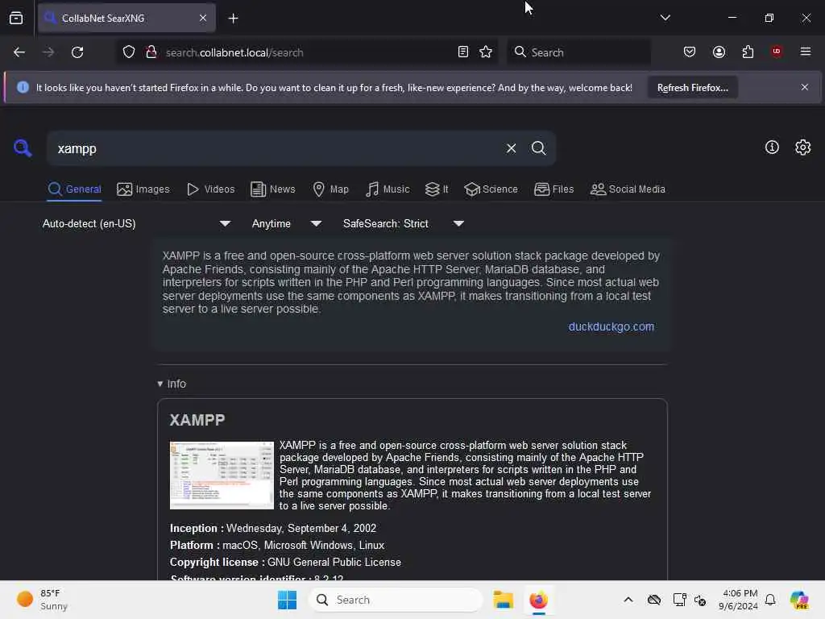Open a new tab with plus icon
Screen dimensions: 825x619
click(233, 19)
